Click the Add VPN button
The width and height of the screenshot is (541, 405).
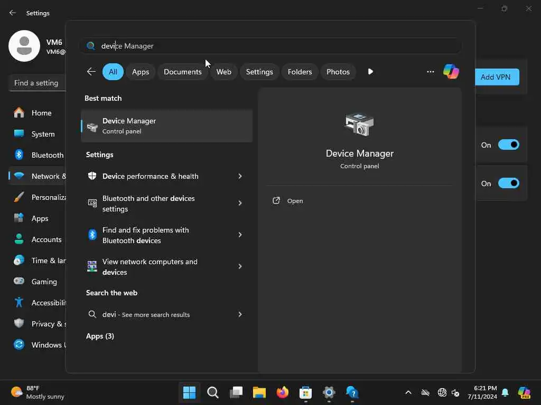click(x=497, y=77)
